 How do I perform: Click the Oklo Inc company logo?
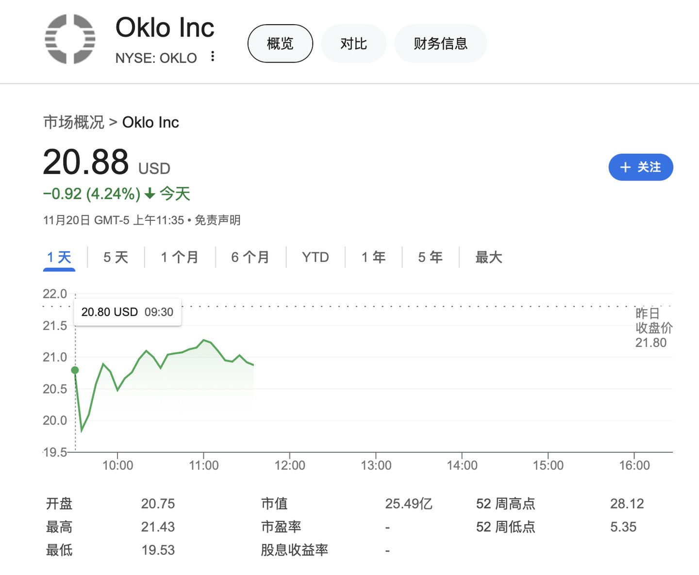pos(70,39)
